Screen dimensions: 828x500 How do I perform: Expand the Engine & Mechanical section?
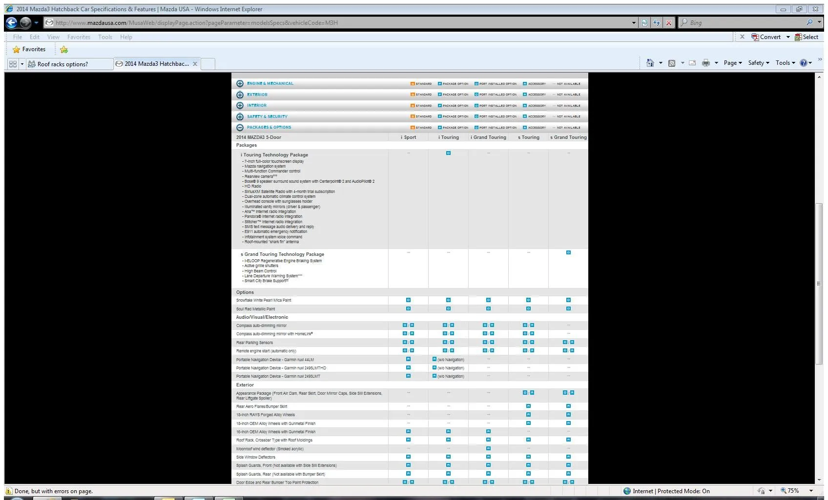[x=240, y=83]
